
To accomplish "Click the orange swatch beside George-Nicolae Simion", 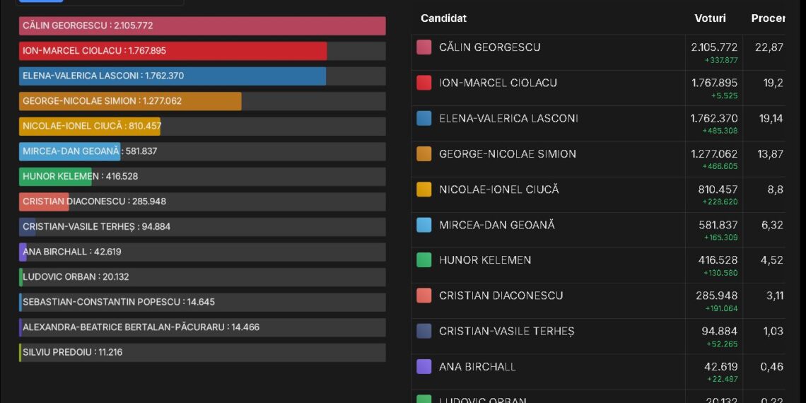I will [x=424, y=154].
